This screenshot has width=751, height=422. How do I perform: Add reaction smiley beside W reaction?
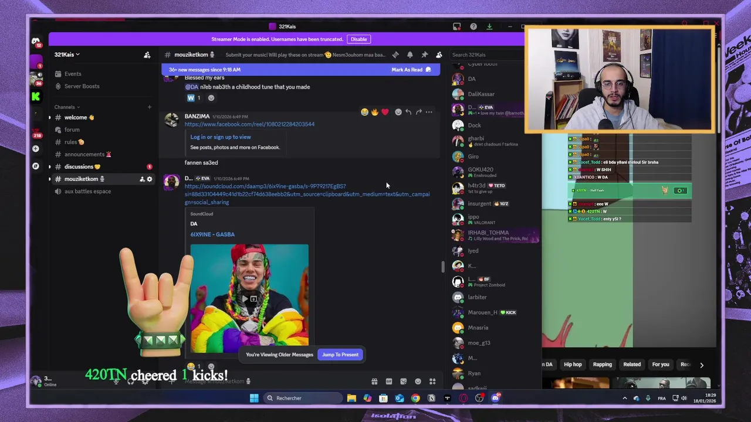click(x=211, y=98)
